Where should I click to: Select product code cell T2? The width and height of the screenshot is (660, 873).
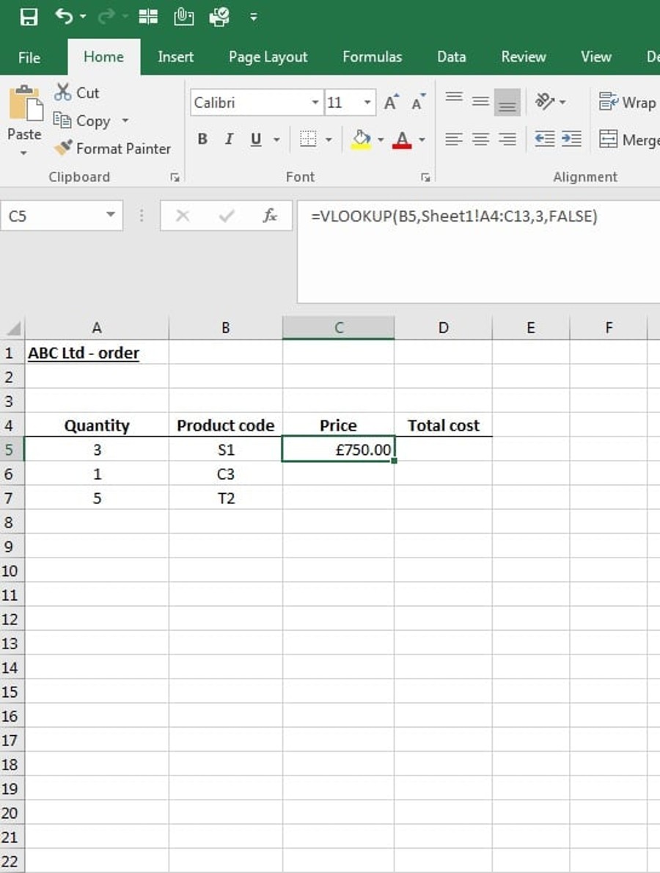[x=225, y=497]
